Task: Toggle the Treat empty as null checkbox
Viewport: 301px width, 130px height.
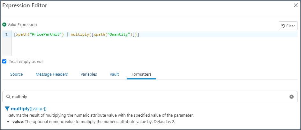Action: tap(4, 61)
